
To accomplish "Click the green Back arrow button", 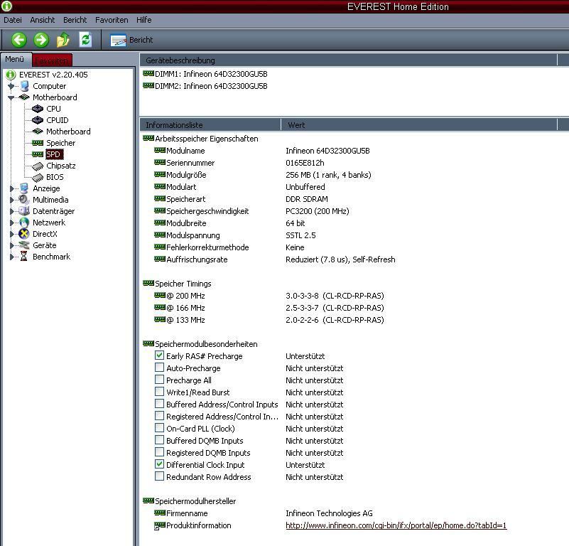I will tap(19, 40).
